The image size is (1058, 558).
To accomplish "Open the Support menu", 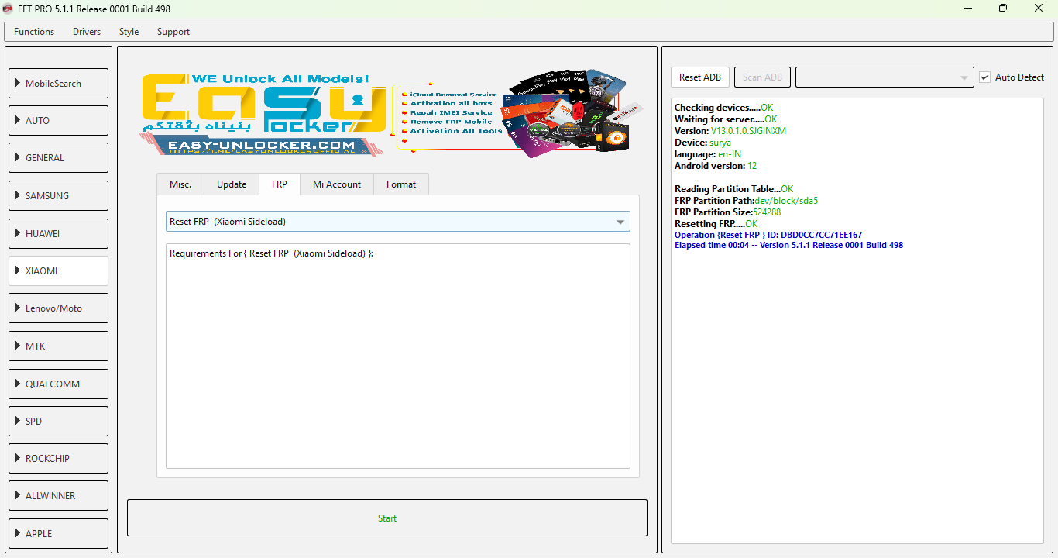I will 173,32.
